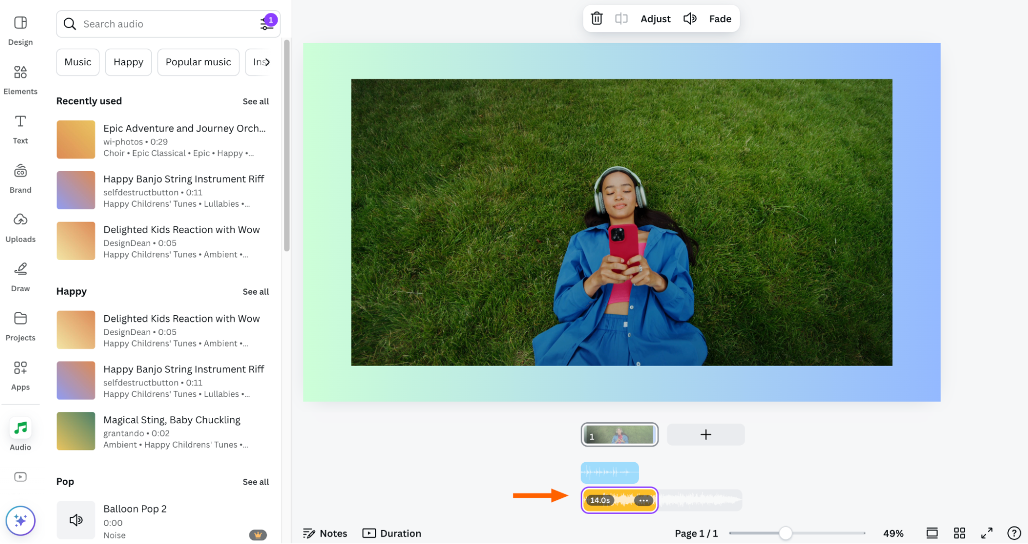Open the Duration view
The height and width of the screenshot is (544, 1028).
click(392, 533)
